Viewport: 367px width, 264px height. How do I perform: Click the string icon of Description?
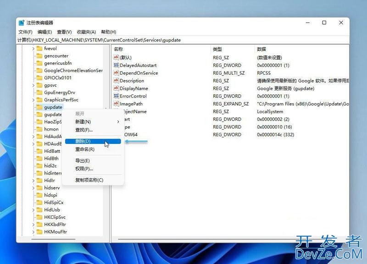(116, 81)
